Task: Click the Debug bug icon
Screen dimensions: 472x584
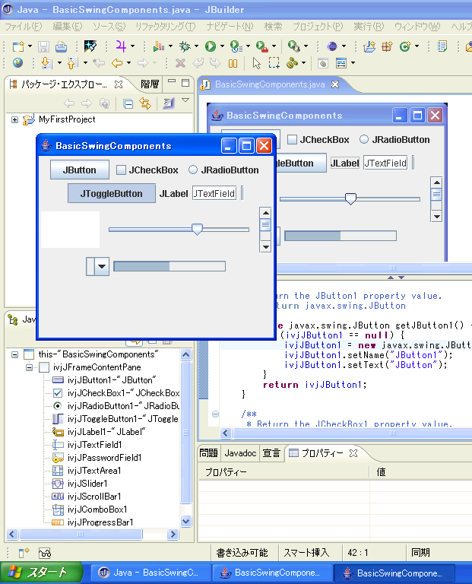Action: (x=185, y=46)
